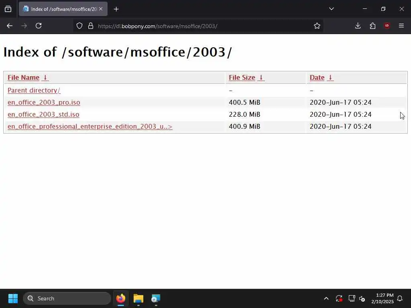The image size is (411, 308).
Task: Sort File Name descending arrow
Action: tap(45, 77)
